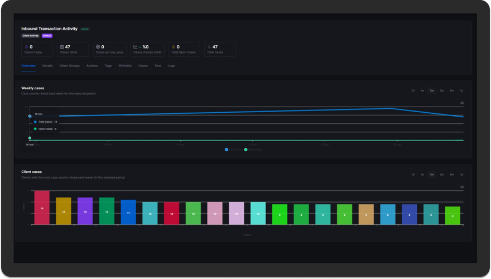Click the 'Client cases' heading
The width and height of the screenshot is (491, 279).
point(31,172)
